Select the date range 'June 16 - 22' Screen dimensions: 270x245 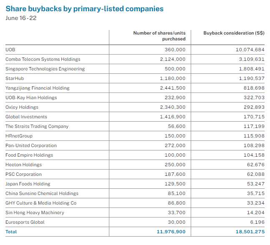(21, 18)
